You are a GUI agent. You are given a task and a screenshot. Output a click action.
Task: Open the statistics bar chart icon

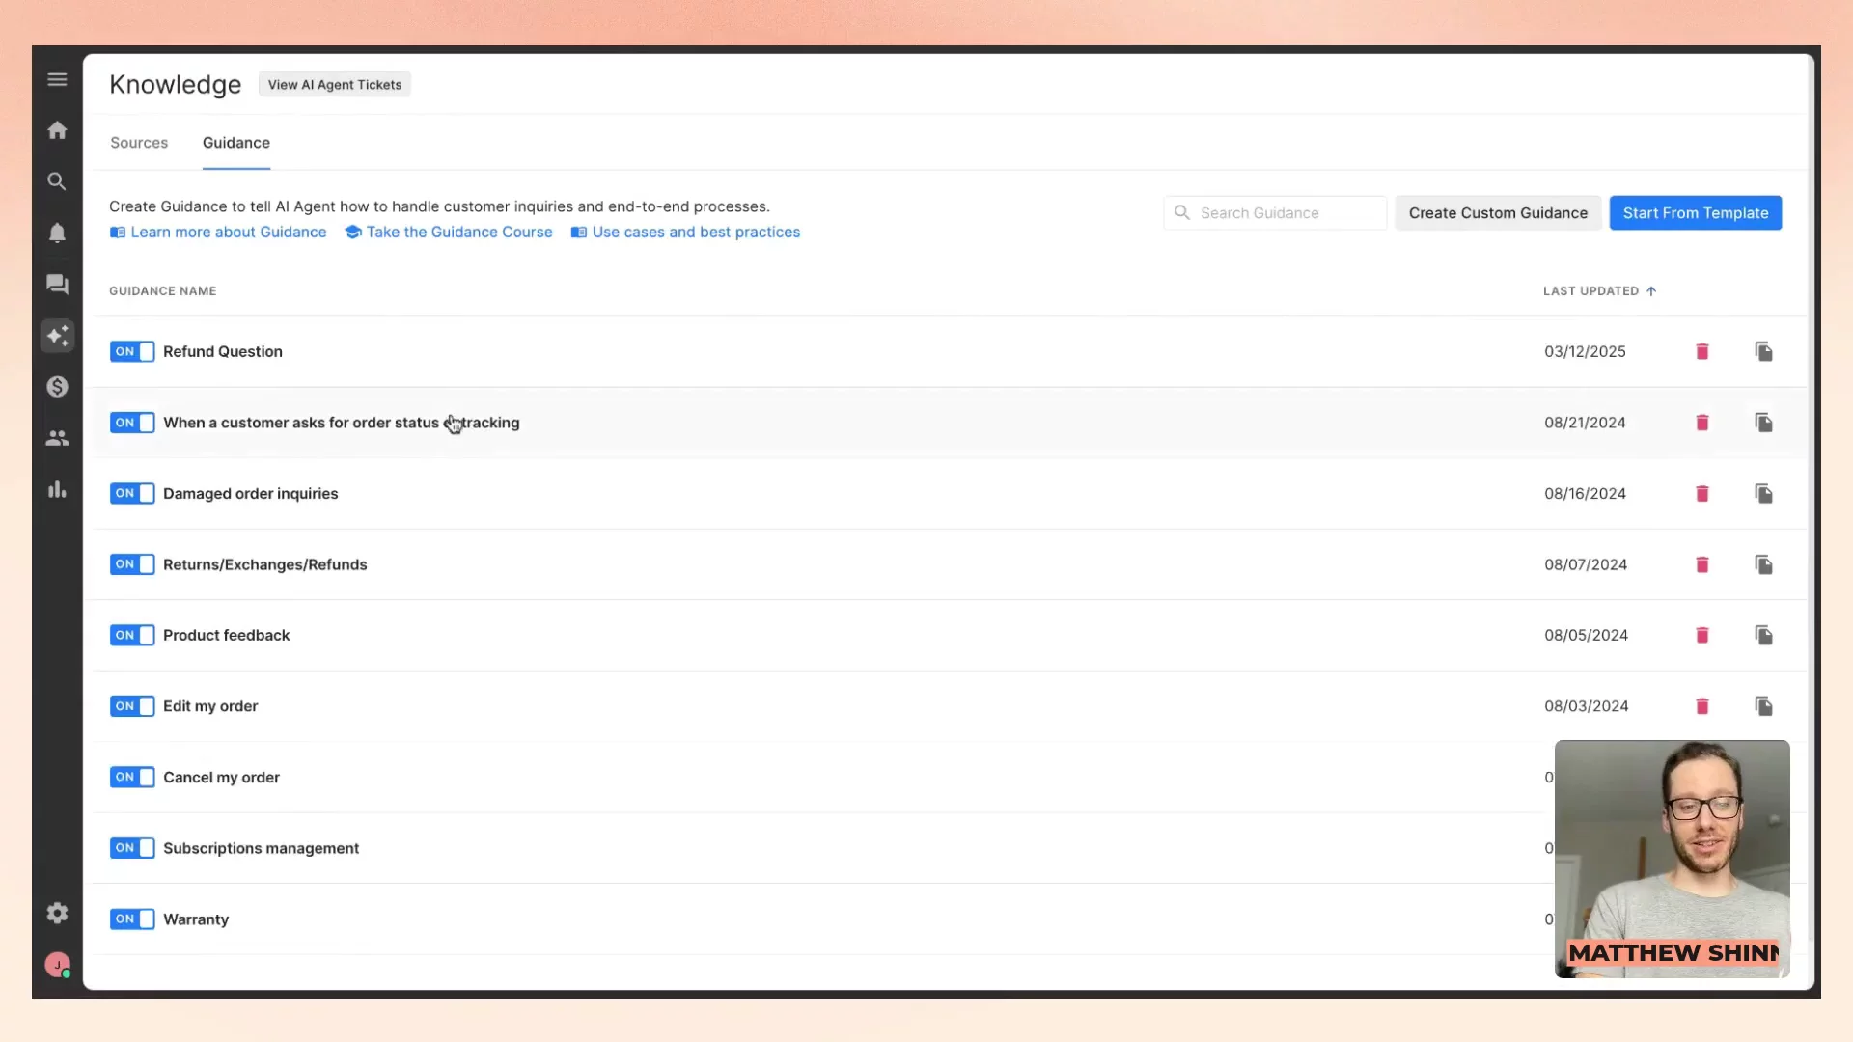pos(57,490)
